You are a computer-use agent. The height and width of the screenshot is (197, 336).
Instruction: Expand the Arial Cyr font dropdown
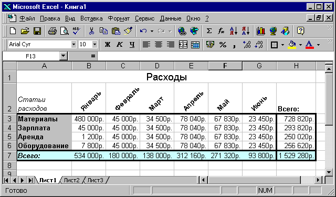pos(73,44)
